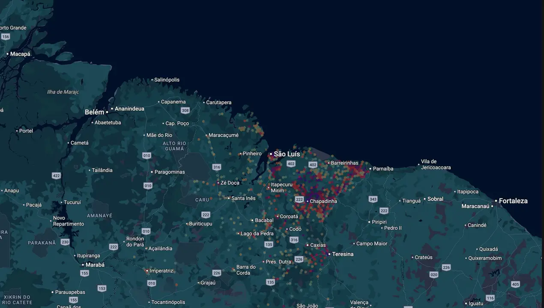The height and width of the screenshot is (308, 544).
Task: Click the Quixeramobim label
Action: (485, 258)
